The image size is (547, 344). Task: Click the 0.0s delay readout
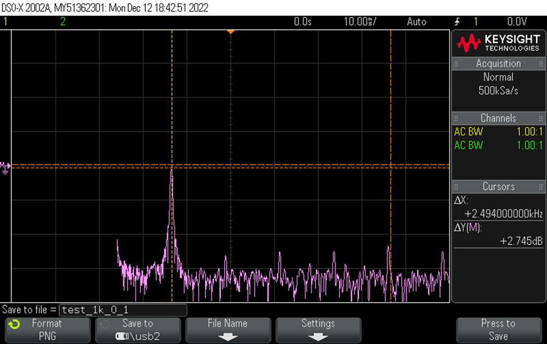tap(303, 22)
